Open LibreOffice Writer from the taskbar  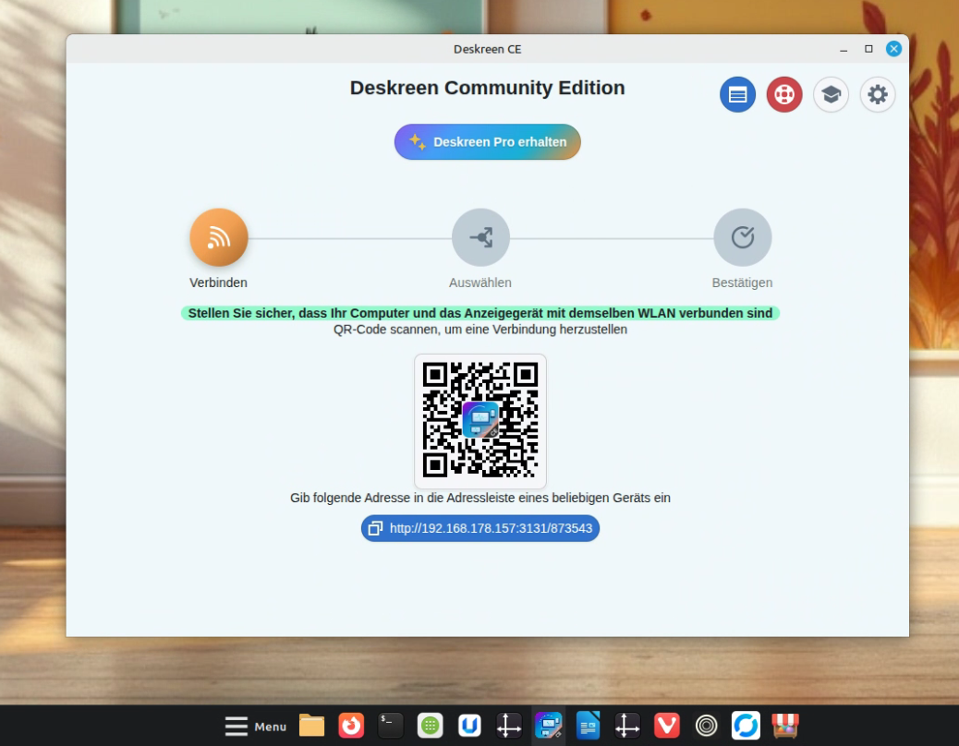coord(588,726)
